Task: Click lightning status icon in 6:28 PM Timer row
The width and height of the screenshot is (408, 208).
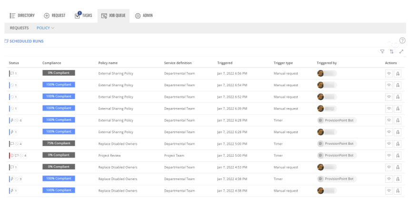Action: [12, 120]
